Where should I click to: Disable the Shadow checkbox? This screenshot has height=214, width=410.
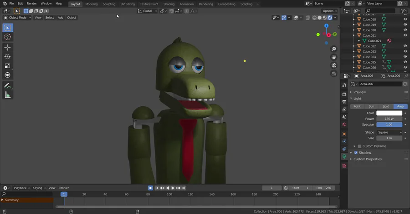pyautogui.click(x=356, y=153)
